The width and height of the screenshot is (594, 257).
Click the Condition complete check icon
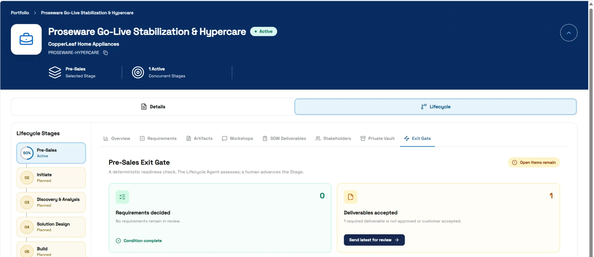click(x=118, y=241)
